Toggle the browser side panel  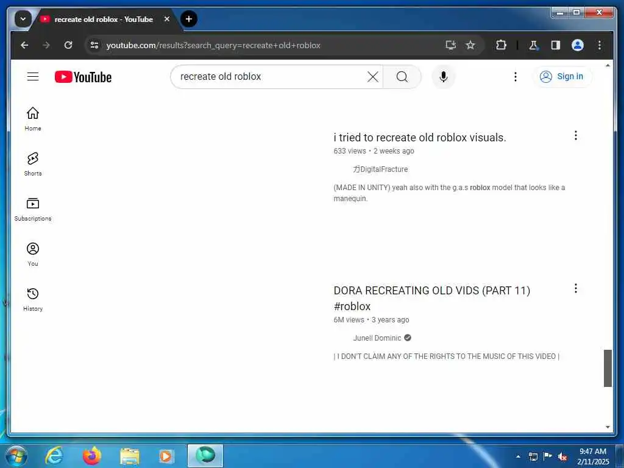click(x=556, y=45)
